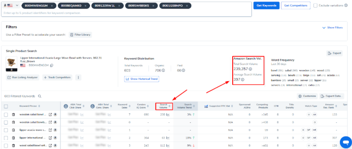Open the Filter Library
Image resolution: width=352 pixels, height=149 pixels.
[80, 35]
